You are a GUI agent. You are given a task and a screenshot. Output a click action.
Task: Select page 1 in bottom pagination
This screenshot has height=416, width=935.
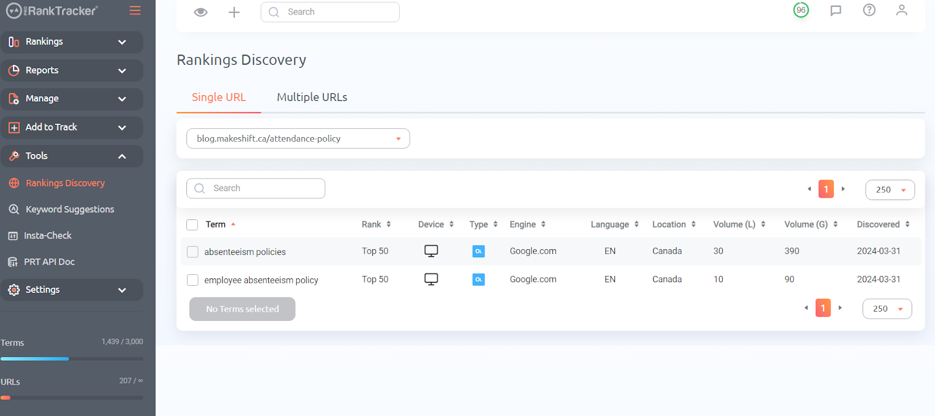click(x=823, y=308)
